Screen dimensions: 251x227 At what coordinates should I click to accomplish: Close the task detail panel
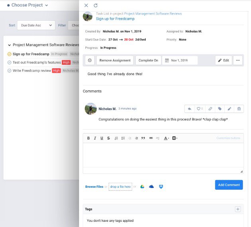pyautogui.click(x=86, y=6)
